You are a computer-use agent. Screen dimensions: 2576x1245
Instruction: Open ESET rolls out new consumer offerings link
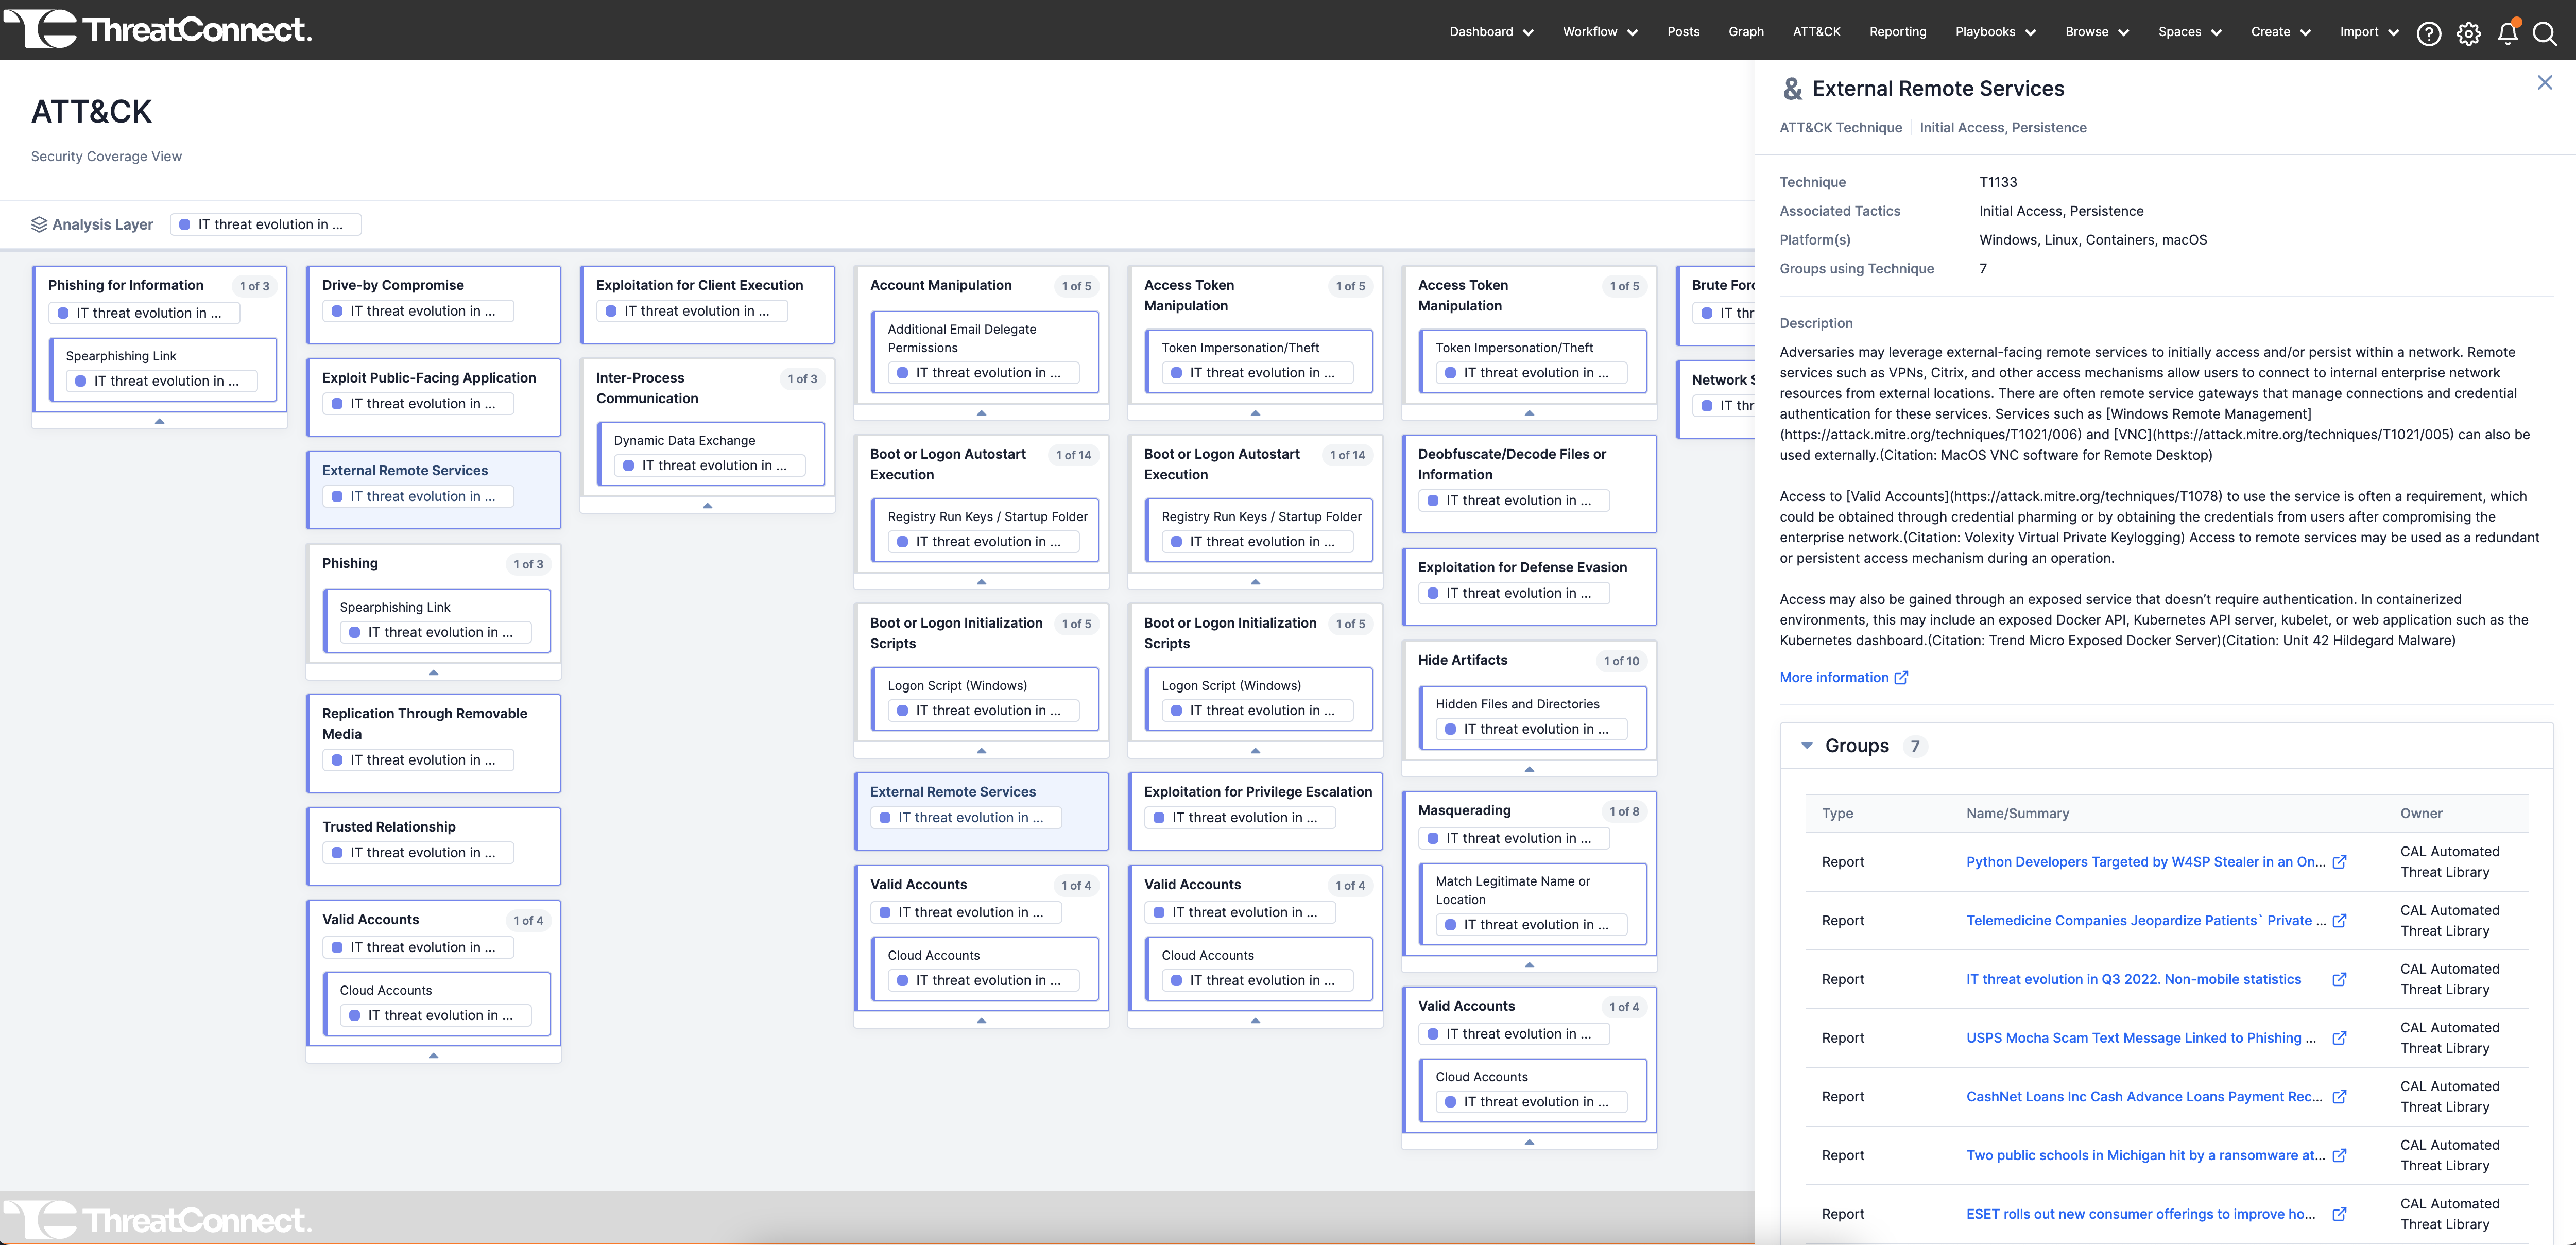[x=2140, y=1214]
